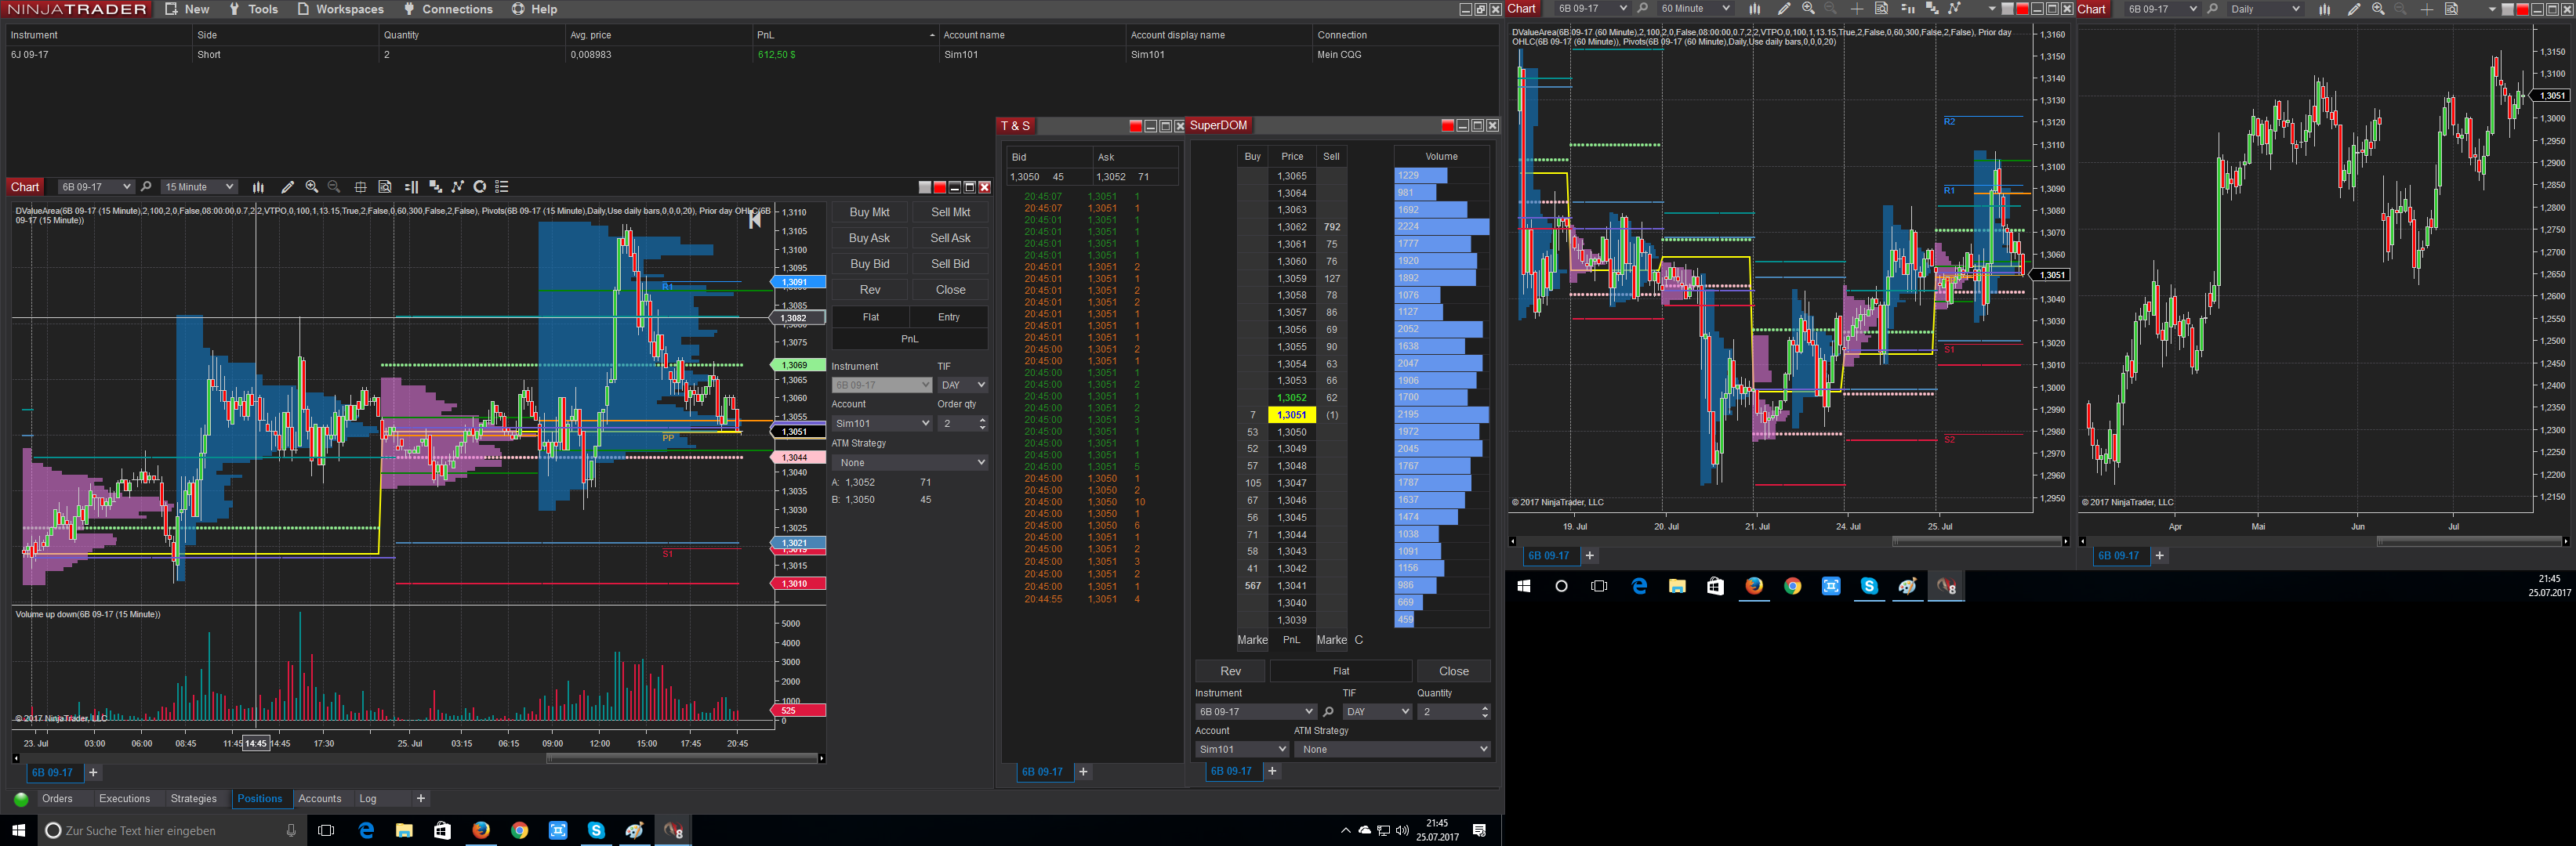Zoom in on the Daily chart
The height and width of the screenshot is (846, 2576).
[2378, 9]
